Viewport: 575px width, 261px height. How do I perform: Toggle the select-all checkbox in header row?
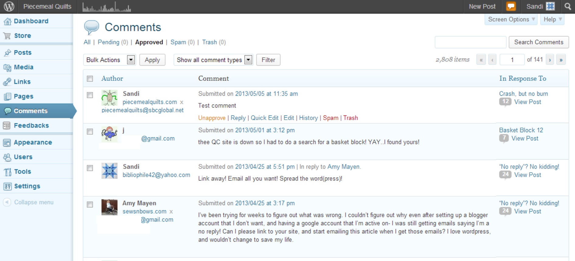[x=90, y=79]
